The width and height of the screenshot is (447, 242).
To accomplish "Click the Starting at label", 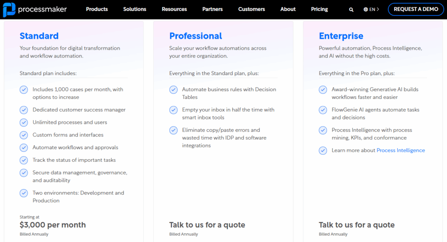I will point(29,217).
